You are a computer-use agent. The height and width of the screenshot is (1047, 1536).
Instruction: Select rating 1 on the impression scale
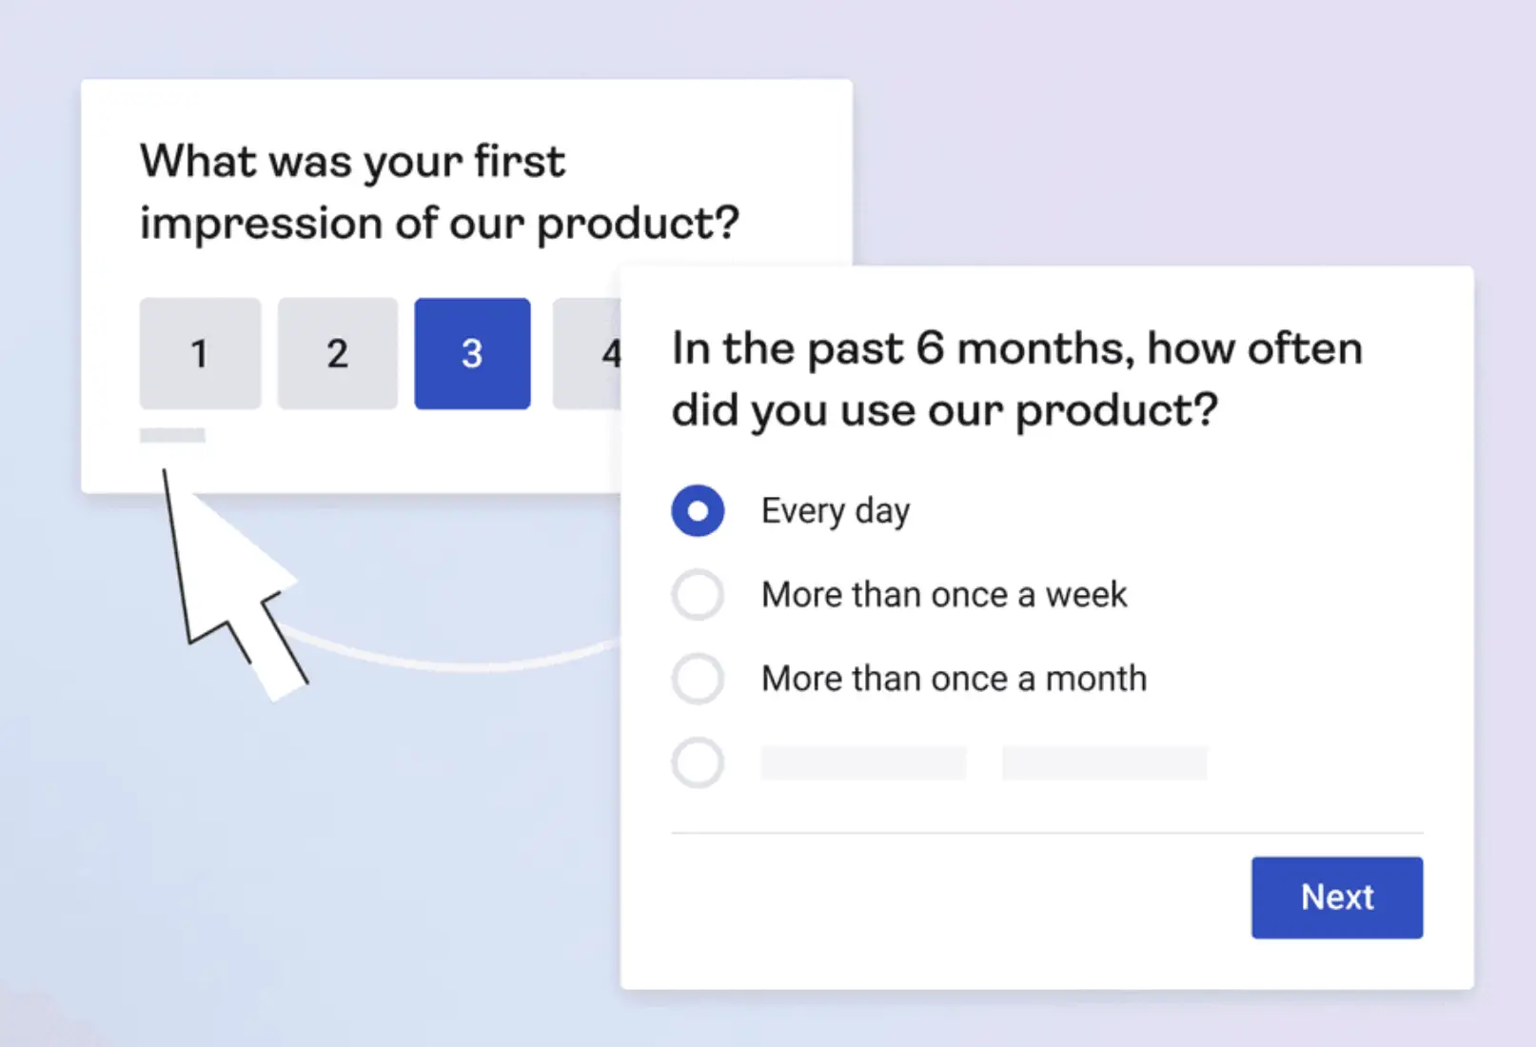click(x=200, y=353)
